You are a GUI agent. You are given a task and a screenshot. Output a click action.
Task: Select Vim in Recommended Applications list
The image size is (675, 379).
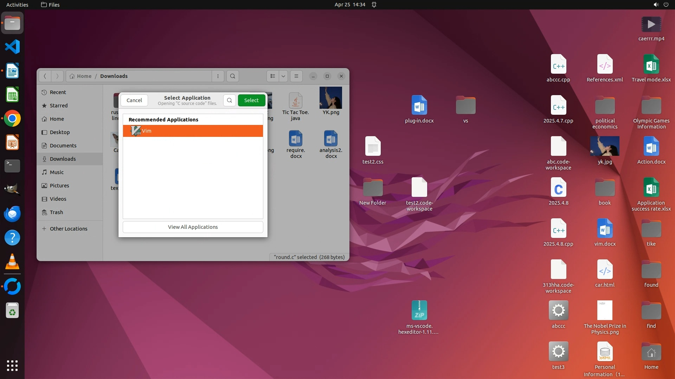pos(193,131)
